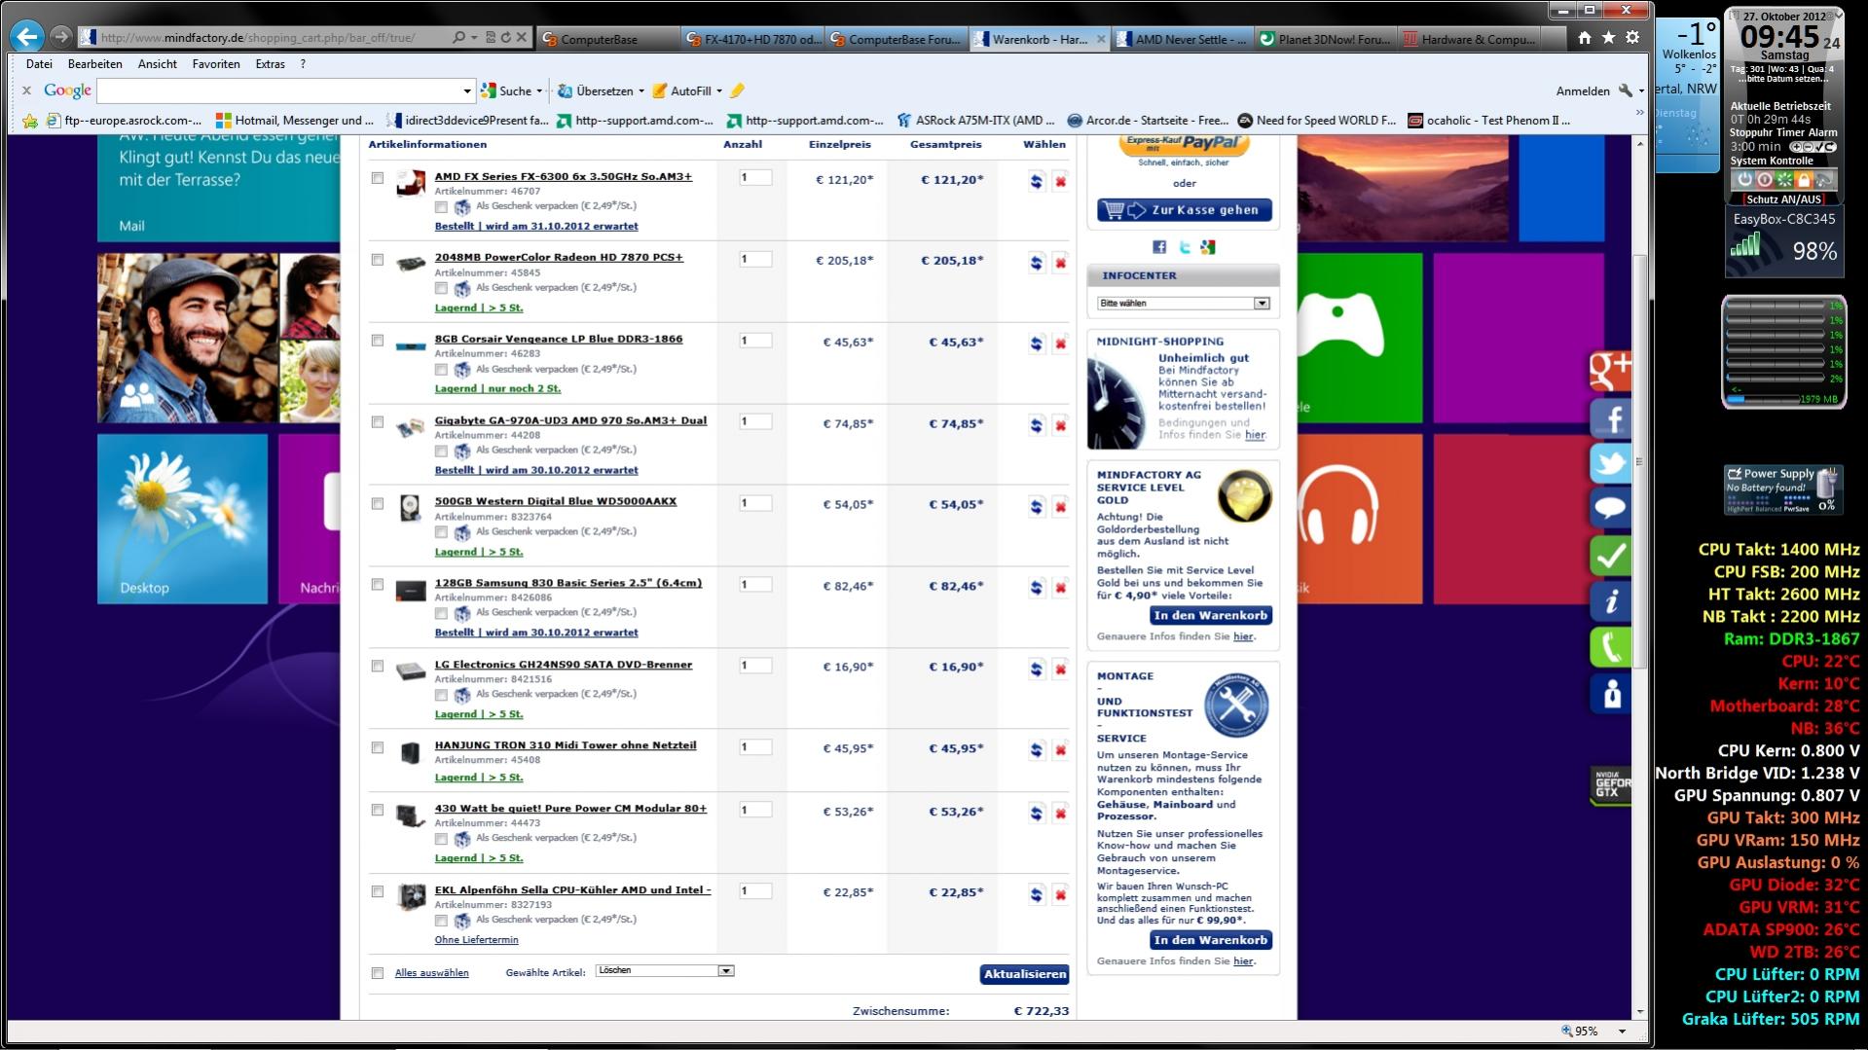Click the green checkmark sidebar button
Image resolution: width=1868 pixels, height=1050 pixels.
tap(1610, 556)
